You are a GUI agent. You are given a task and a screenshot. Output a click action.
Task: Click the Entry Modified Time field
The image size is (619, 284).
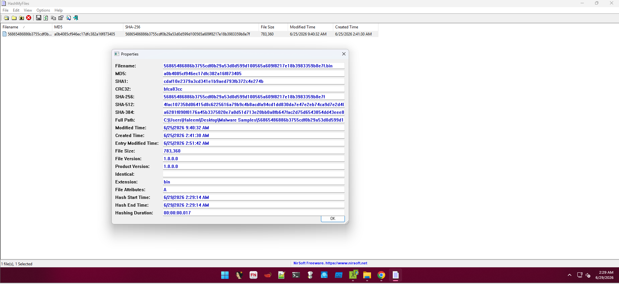[x=253, y=143]
